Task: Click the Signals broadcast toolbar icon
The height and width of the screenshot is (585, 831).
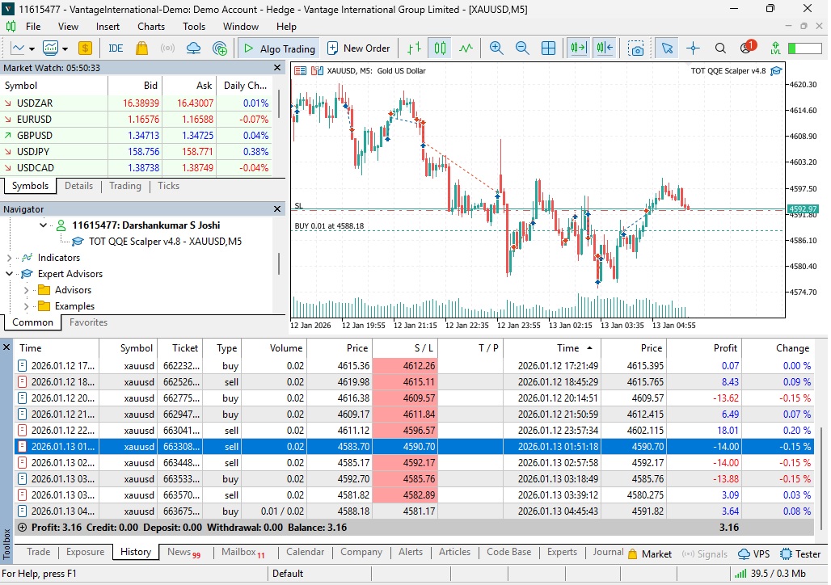Action: coord(167,48)
